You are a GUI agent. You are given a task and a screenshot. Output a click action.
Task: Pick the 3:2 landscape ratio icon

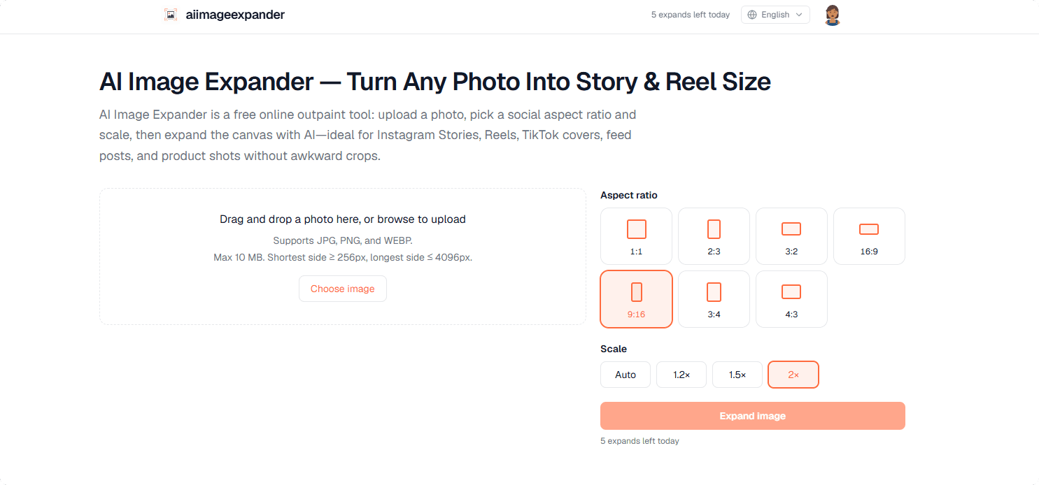point(791,229)
